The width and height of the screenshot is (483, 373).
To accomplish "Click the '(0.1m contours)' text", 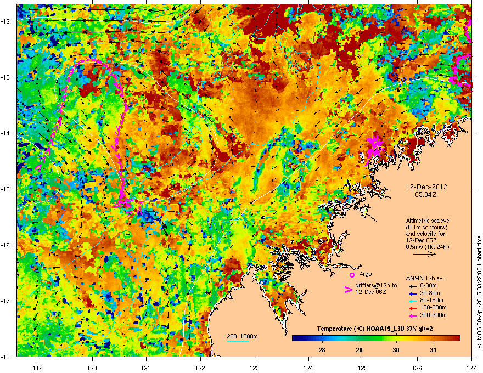I will click(x=426, y=228).
